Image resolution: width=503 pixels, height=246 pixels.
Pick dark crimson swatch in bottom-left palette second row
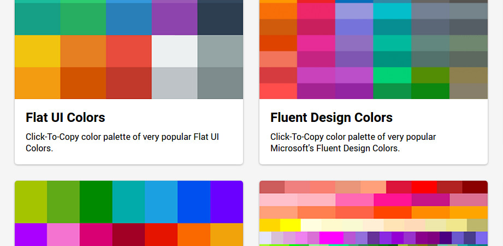tap(129, 235)
